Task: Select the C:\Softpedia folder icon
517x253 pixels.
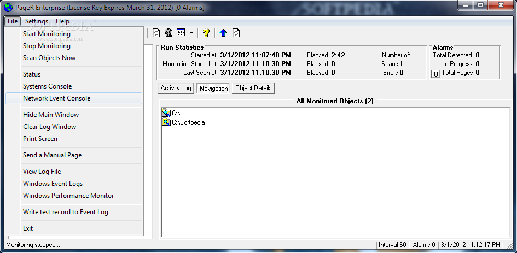Action: tap(166, 122)
